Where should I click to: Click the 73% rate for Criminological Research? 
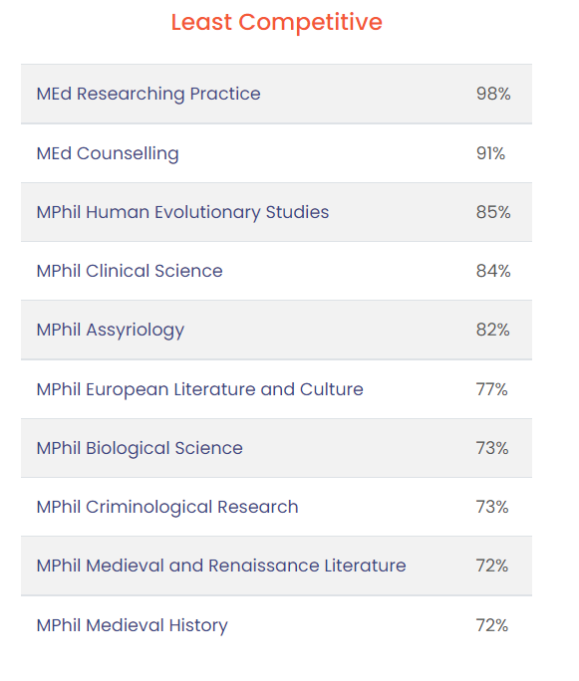(x=492, y=507)
